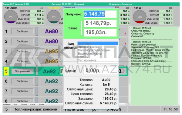Select Тех. прокачка payment option
This screenshot has height=115, width=182.
pos(87,60)
